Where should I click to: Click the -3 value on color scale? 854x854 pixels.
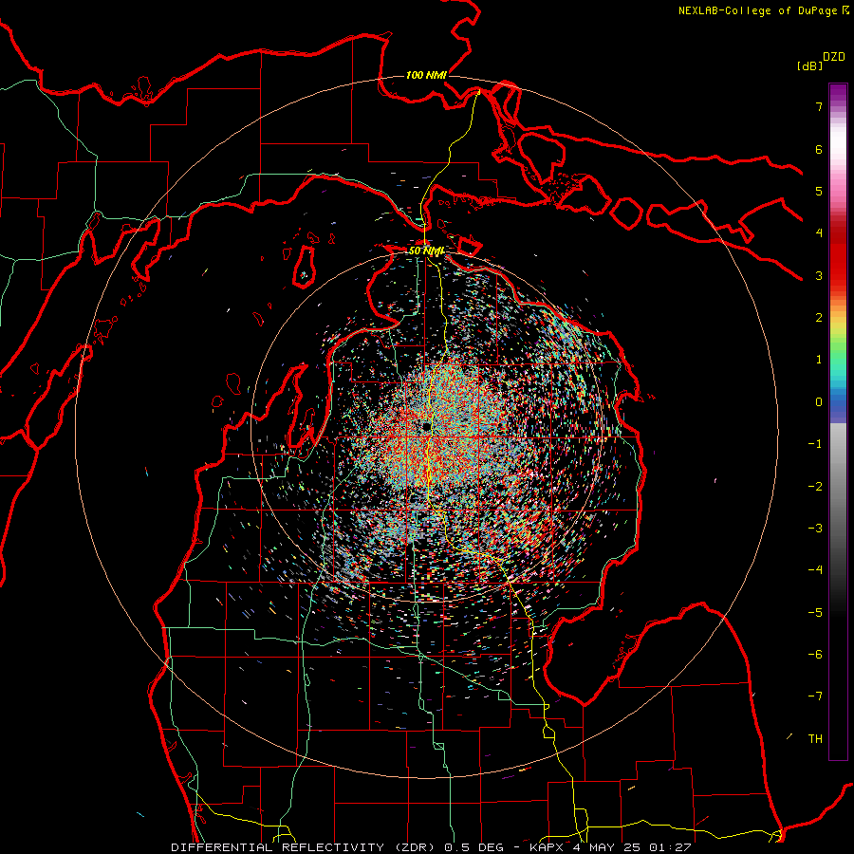pyautogui.click(x=815, y=529)
